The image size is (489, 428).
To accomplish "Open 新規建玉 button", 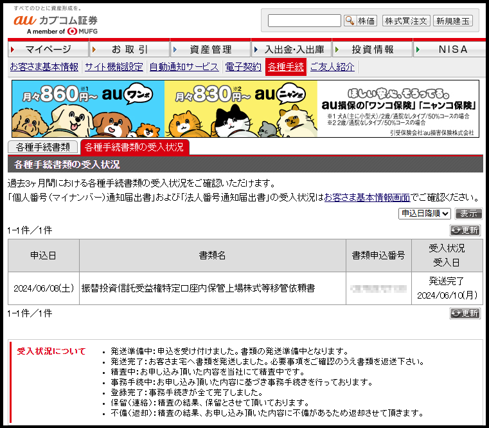I will [453, 21].
